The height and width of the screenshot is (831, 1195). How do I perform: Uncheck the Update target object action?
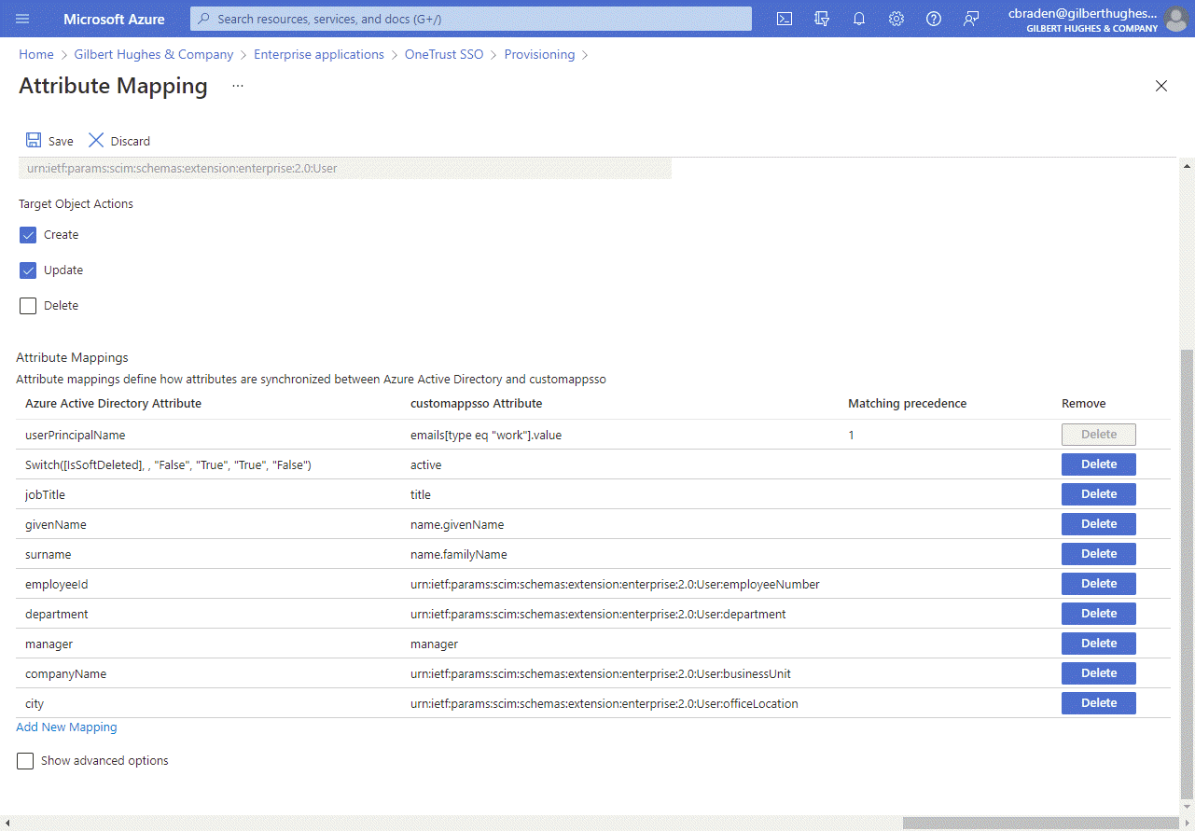tap(28, 270)
